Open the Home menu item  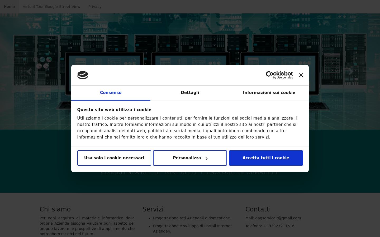(x=9, y=7)
